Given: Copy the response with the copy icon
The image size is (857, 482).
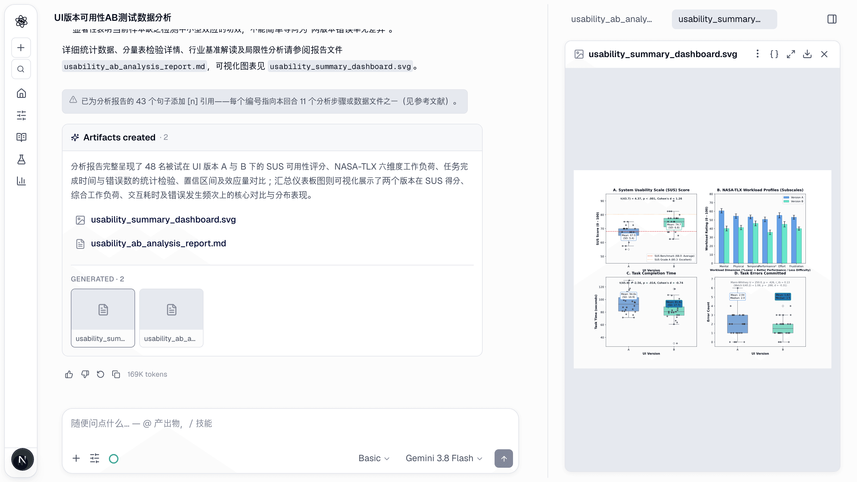Looking at the screenshot, I should click(116, 374).
